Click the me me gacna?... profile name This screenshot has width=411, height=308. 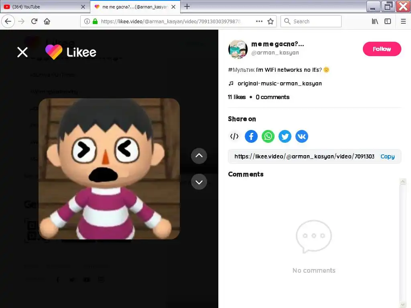pyautogui.click(x=278, y=44)
